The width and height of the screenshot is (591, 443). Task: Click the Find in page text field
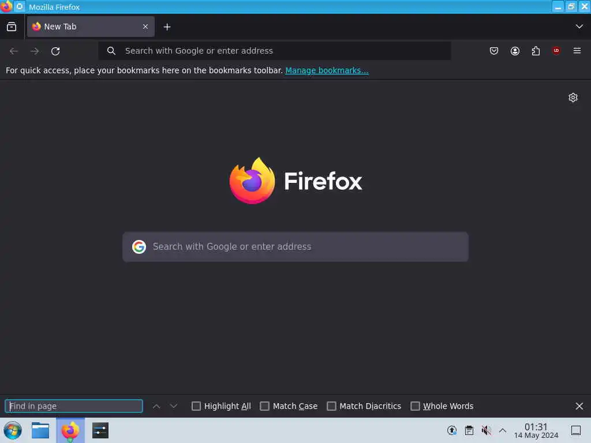(x=74, y=406)
